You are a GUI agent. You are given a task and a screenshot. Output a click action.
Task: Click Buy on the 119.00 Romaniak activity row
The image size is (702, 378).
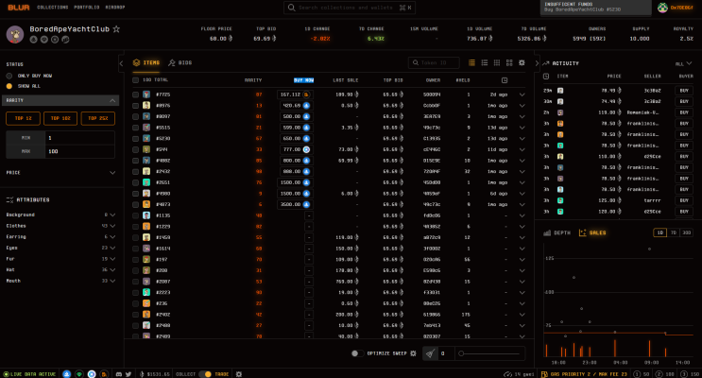(x=684, y=112)
